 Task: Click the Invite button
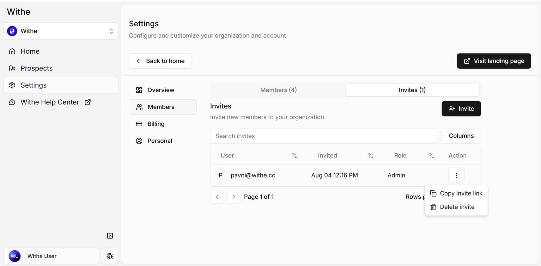pos(461,109)
